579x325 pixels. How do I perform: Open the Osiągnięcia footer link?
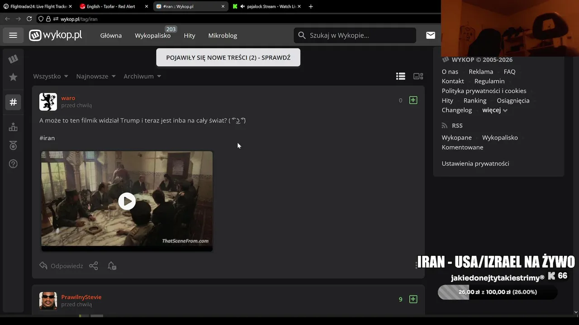(513, 101)
